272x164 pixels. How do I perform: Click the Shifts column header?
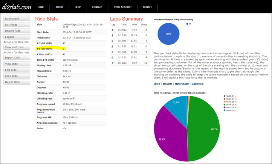[144, 25]
